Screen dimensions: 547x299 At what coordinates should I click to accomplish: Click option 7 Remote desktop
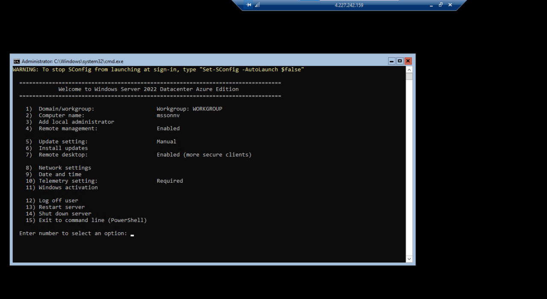56,154
